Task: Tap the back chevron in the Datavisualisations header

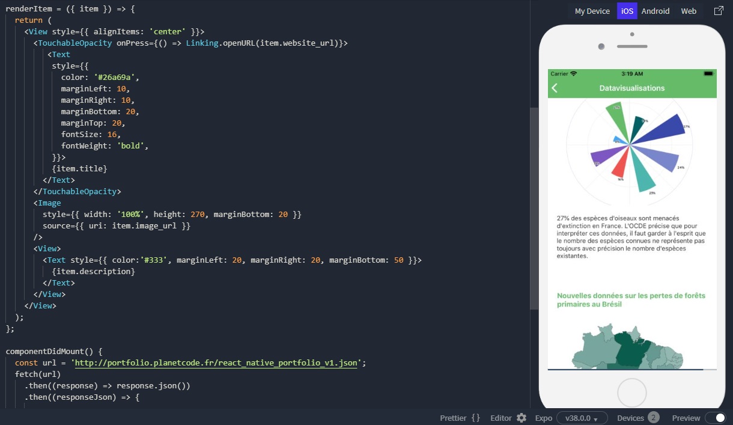Action: 555,88
